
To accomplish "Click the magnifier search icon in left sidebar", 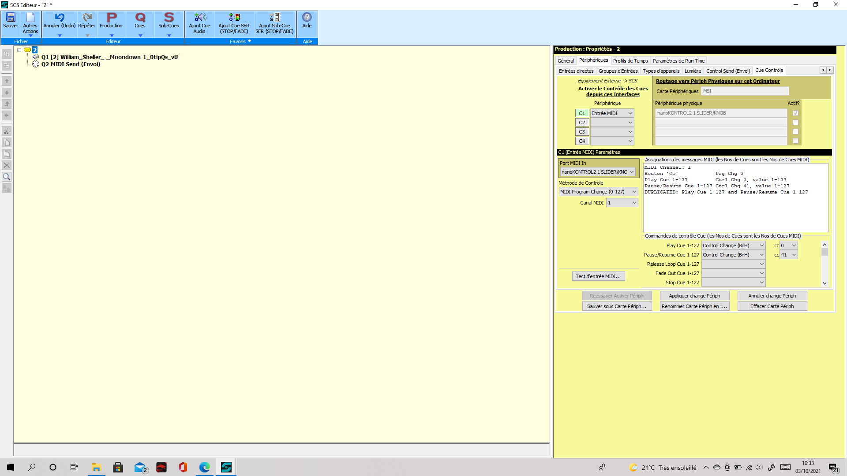I will tap(7, 177).
